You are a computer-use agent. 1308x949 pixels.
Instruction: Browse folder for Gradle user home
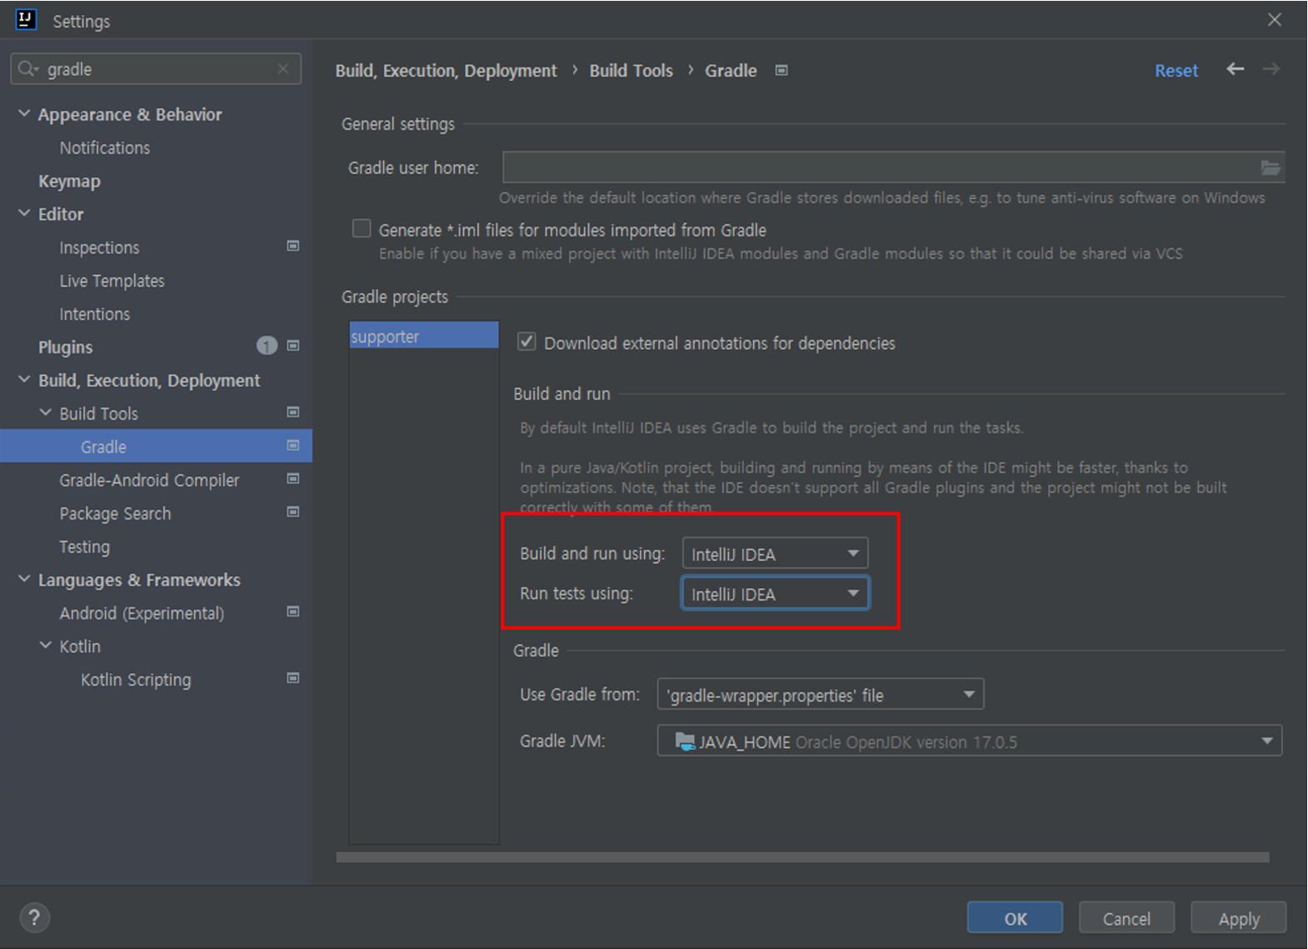(x=1270, y=167)
